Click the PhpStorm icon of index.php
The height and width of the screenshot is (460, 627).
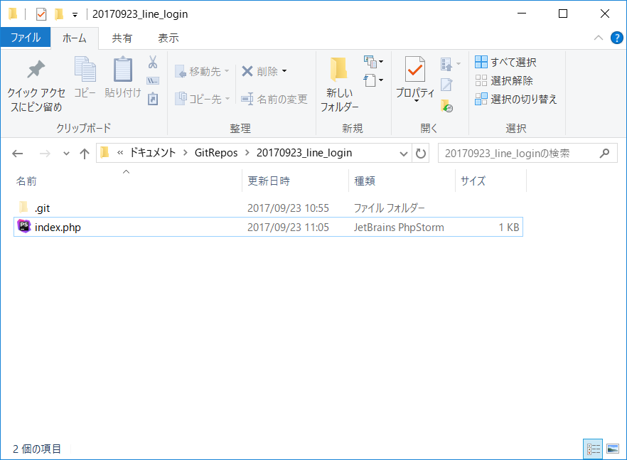coord(24,226)
